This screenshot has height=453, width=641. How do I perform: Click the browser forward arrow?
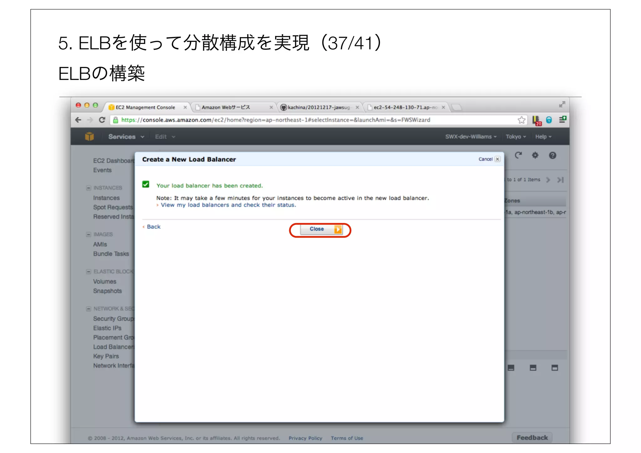tap(90, 120)
